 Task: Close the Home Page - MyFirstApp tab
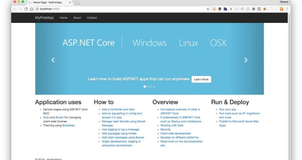click(70, 2)
